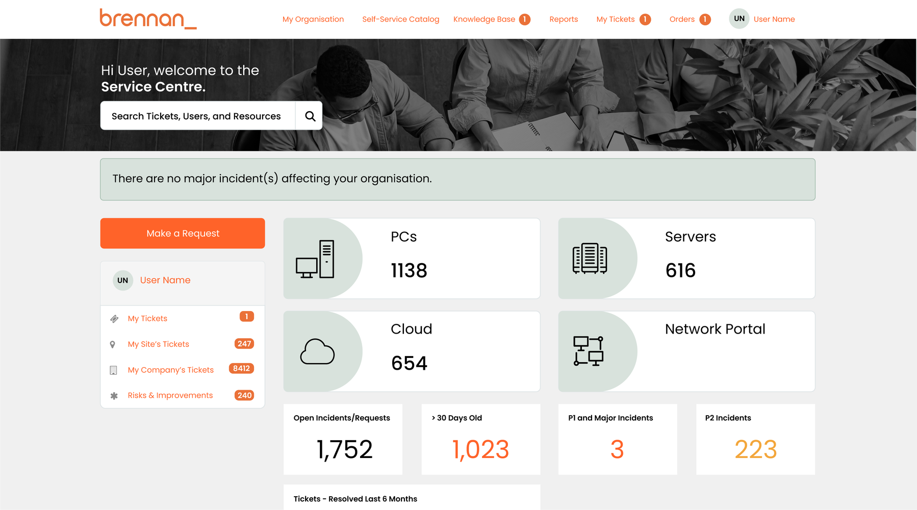Click the location pin icon for site tickets

click(x=113, y=345)
